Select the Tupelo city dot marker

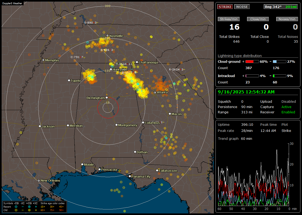69,80
